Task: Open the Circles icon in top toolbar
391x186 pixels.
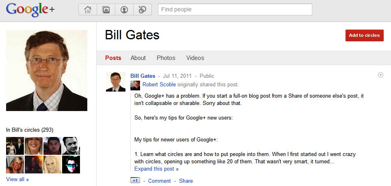Action: pyautogui.click(x=143, y=9)
